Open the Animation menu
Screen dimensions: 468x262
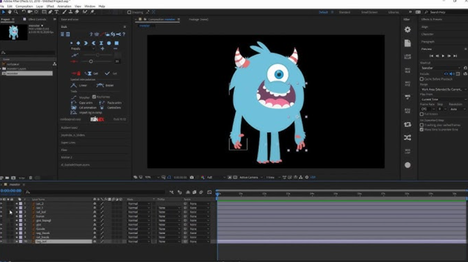tap(64, 6)
